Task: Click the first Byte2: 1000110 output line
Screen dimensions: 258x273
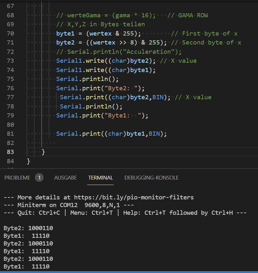Action: 28,228
